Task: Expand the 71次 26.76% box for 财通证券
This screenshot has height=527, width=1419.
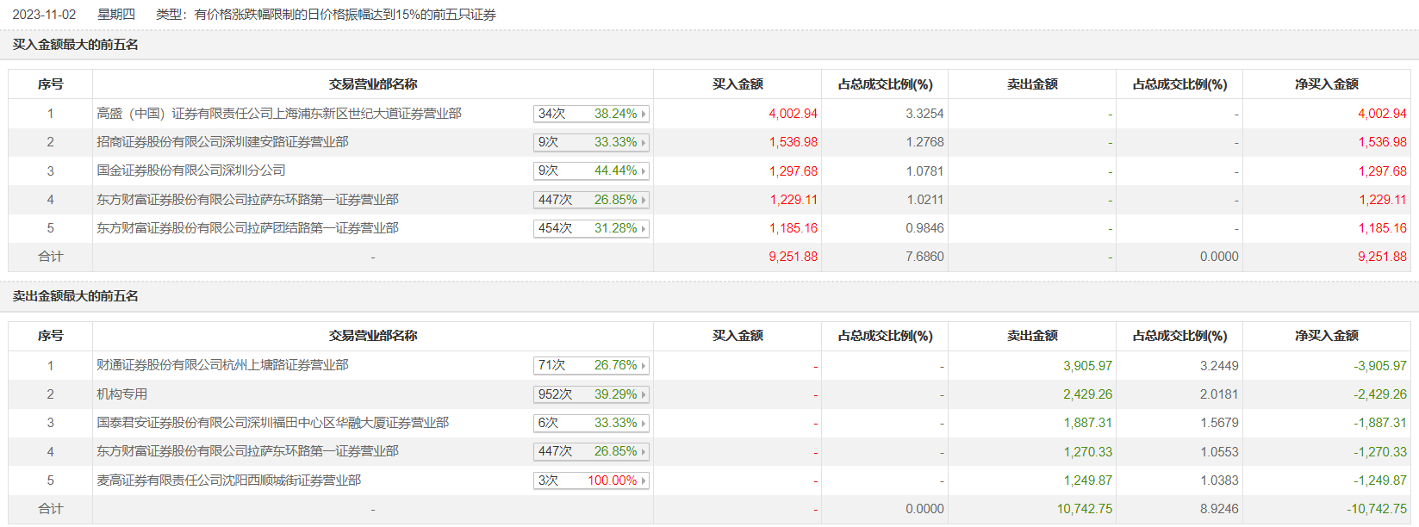Action: [x=590, y=365]
